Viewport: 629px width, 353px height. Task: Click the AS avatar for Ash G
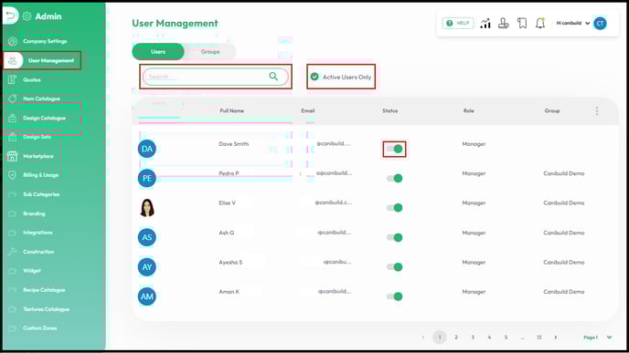click(147, 237)
